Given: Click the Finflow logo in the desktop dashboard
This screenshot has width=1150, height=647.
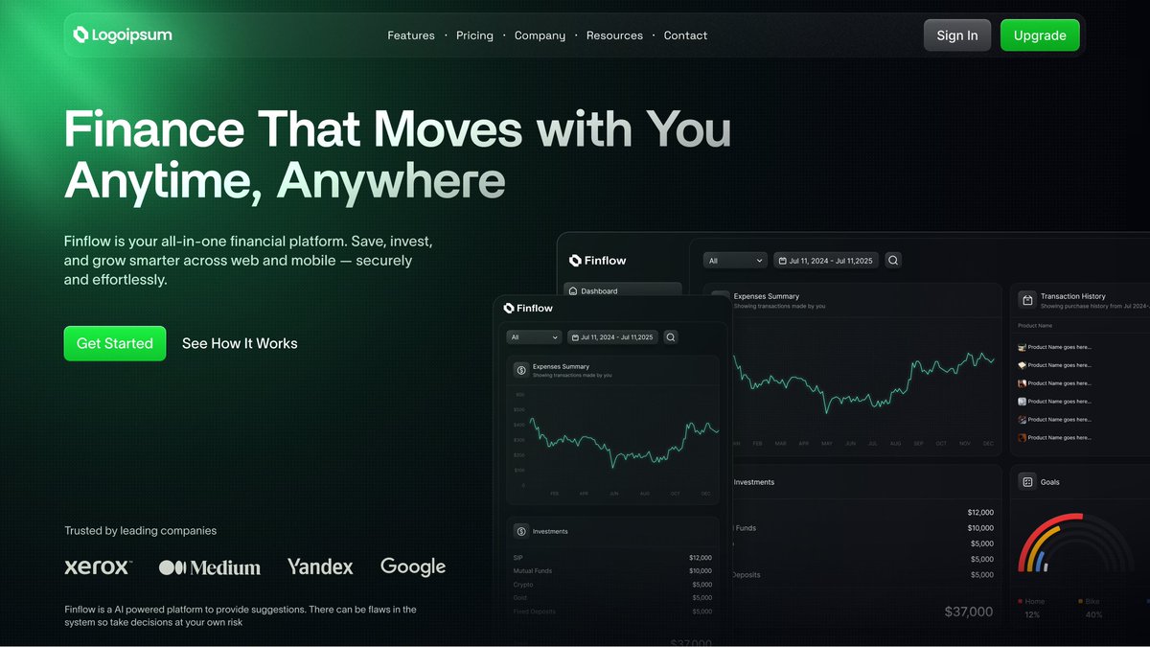Looking at the screenshot, I should click(x=597, y=261).
